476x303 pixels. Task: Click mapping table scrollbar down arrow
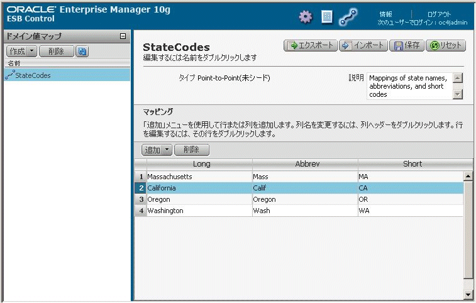pos(468,294)
